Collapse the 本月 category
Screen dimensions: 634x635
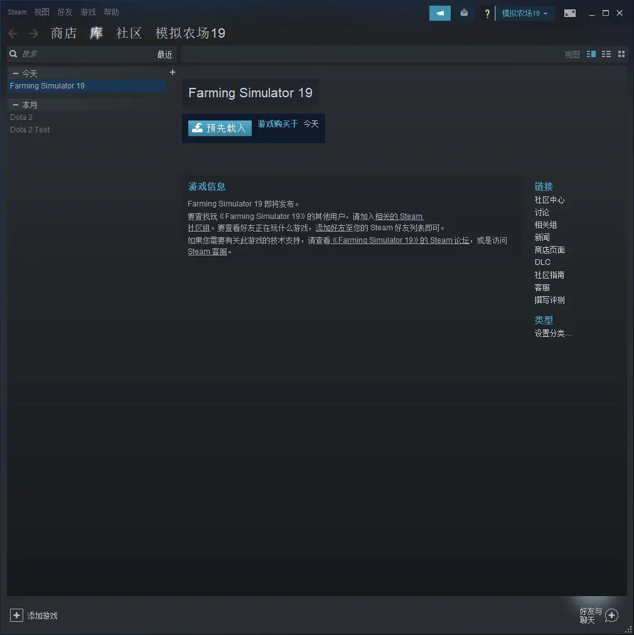[16, 105]
